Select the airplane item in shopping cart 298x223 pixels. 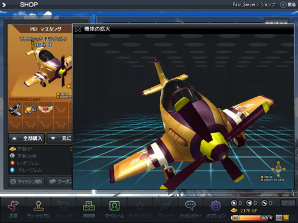[15, 109]
